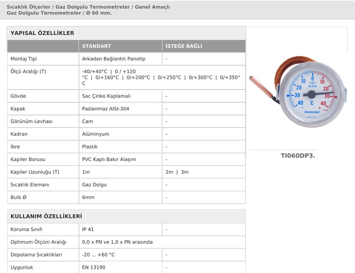Click the 'Plastik' value

pyautogui.click(x=90, y=147)
